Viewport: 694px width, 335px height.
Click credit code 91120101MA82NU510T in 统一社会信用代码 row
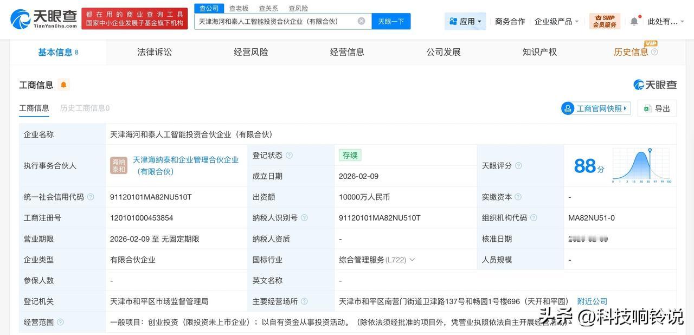click(x=151, y=197)
